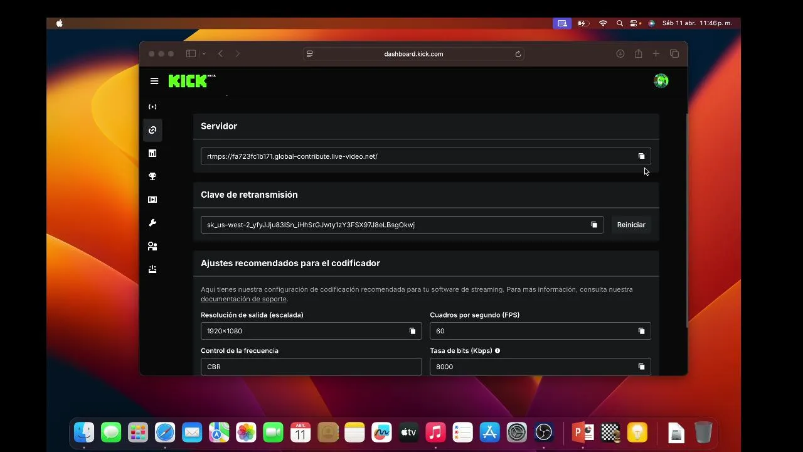Copy the Servidor URL
This screenshot has width=803, height=452.
(641, 156)
